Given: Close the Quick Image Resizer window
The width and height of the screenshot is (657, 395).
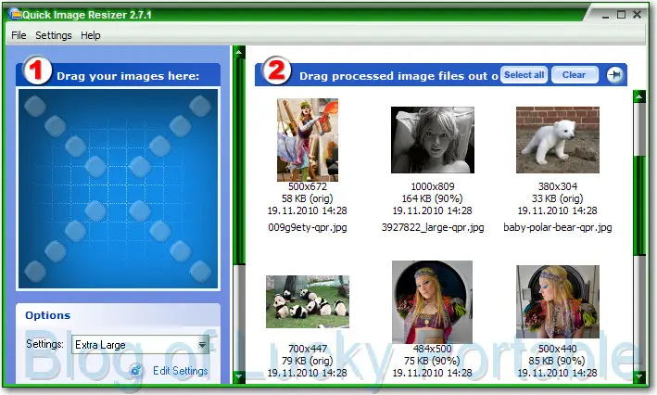Looking at the screenshot, I should (637, 15).
